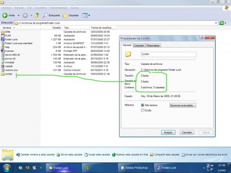231x173 pixels.
Task: Open Firefox from quick launch
Action: 27,168
